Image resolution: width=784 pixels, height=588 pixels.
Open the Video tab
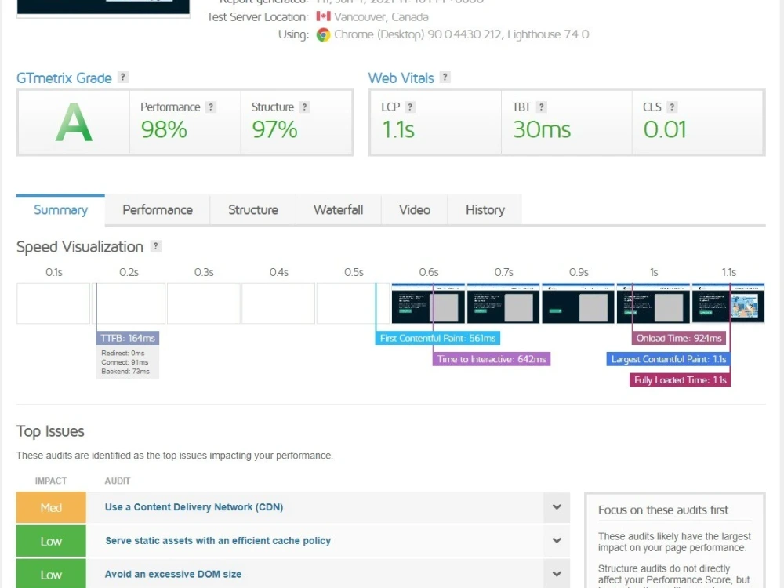click(415, 210)
